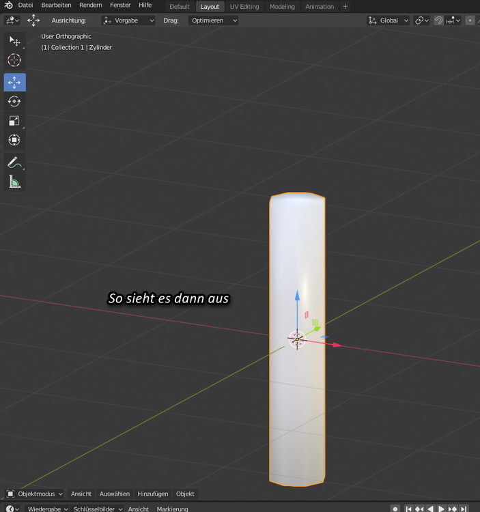Select the Select Box tool
Screen dimensions: 480x512
click(x=14, y=41)
